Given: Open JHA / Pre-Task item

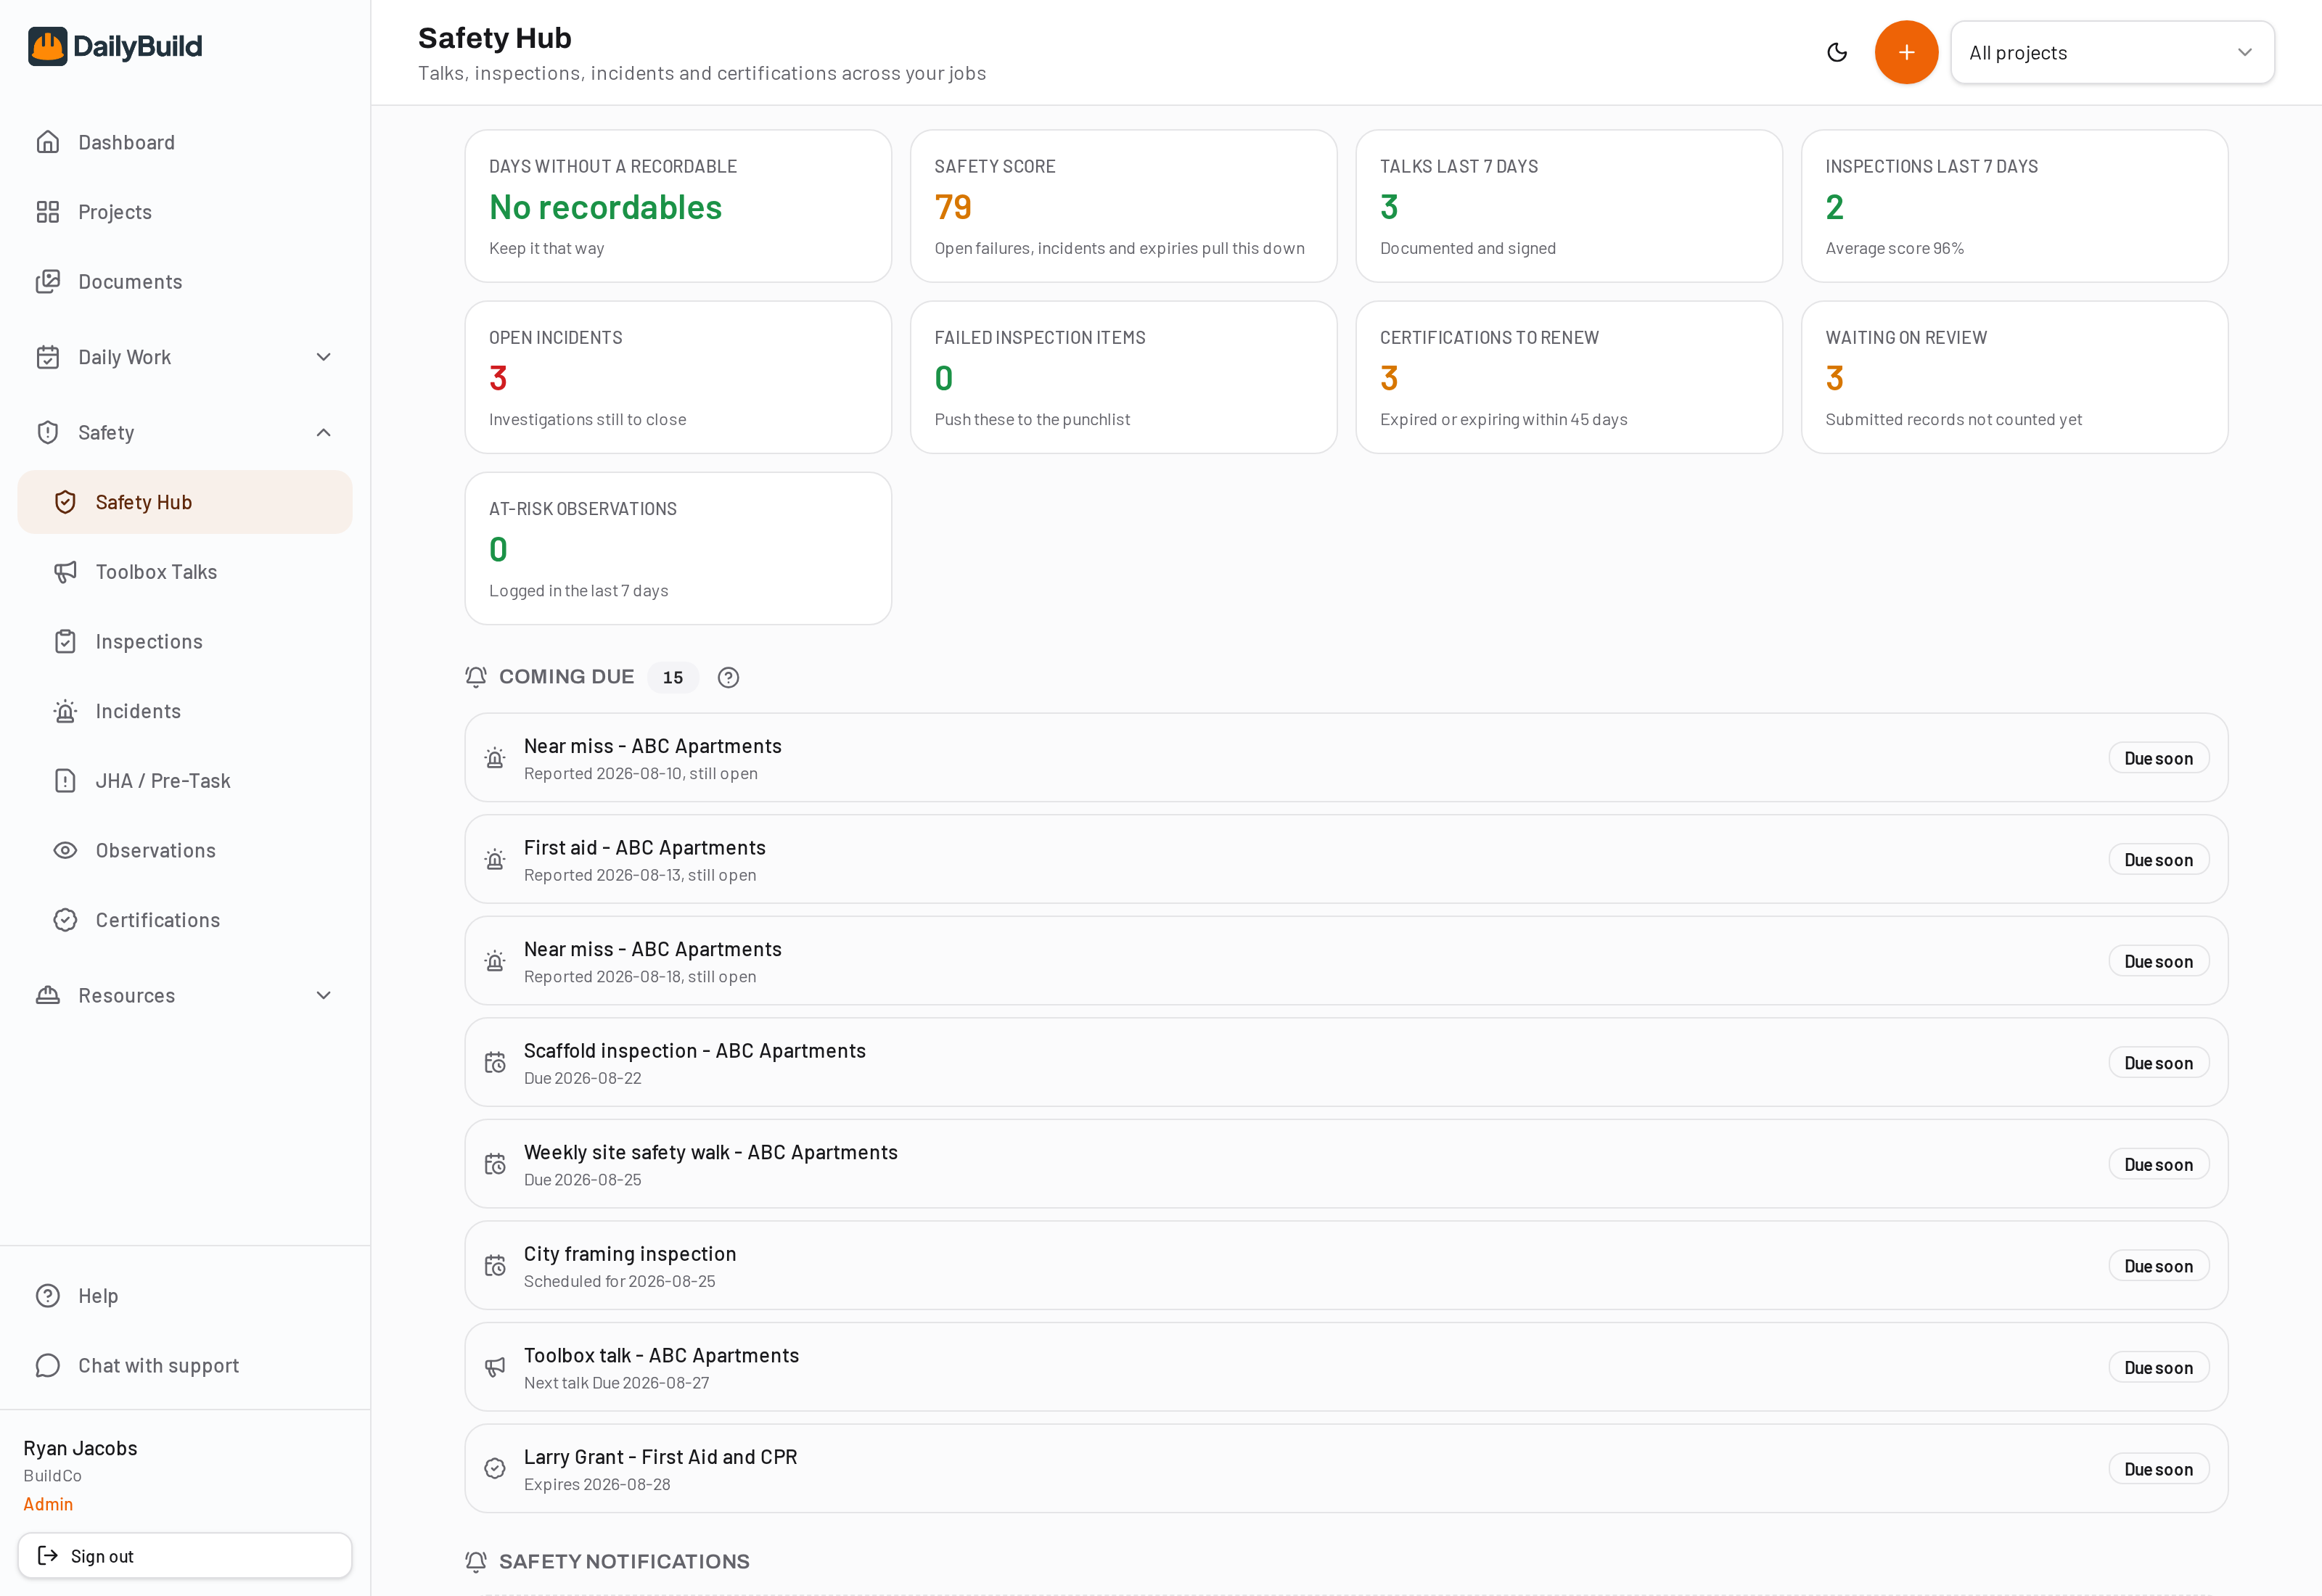Looking at the screenshot, I should coord(185,781).
